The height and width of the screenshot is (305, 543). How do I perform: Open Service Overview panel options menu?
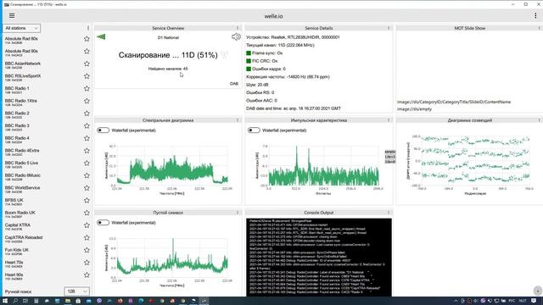click(238, 28)
